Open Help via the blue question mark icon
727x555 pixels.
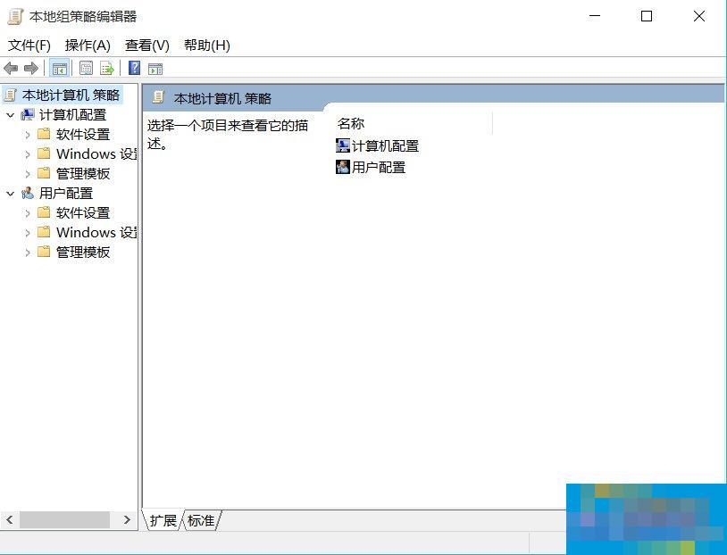click(x=135, y=68)
